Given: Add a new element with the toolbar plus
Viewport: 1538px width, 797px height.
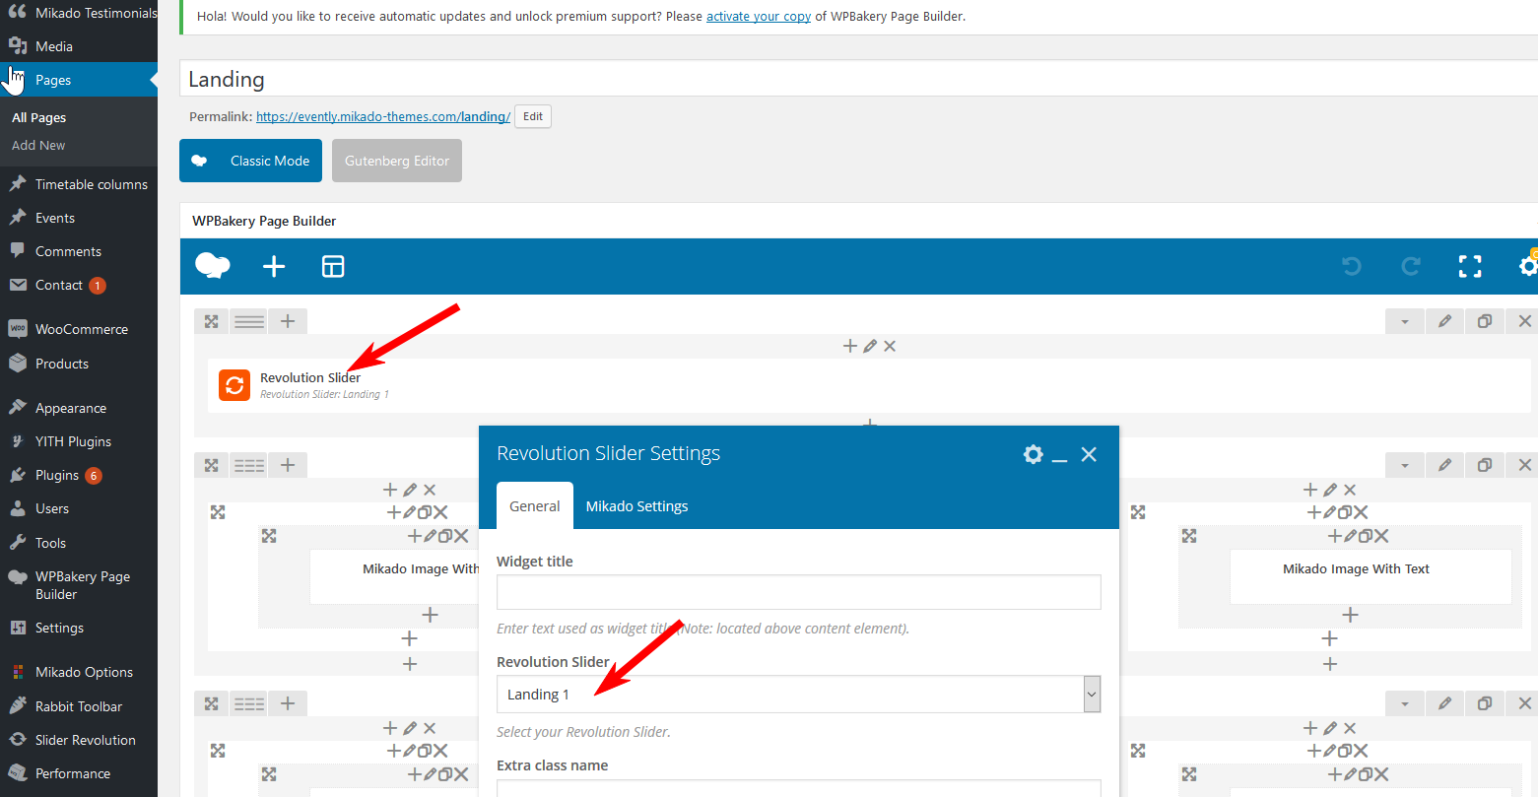Looking at the screenshot, I should (274, 266).
